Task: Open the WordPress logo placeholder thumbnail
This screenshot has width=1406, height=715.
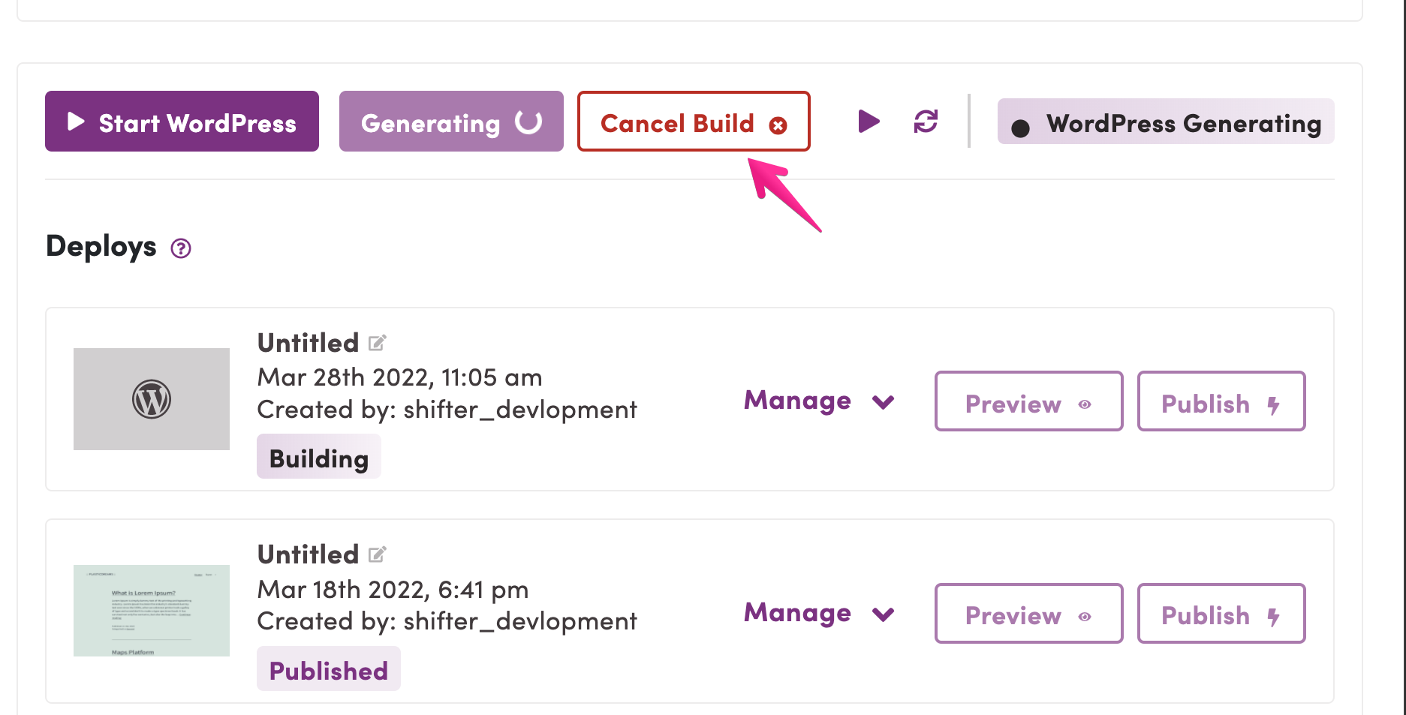Action: point(152,399)
